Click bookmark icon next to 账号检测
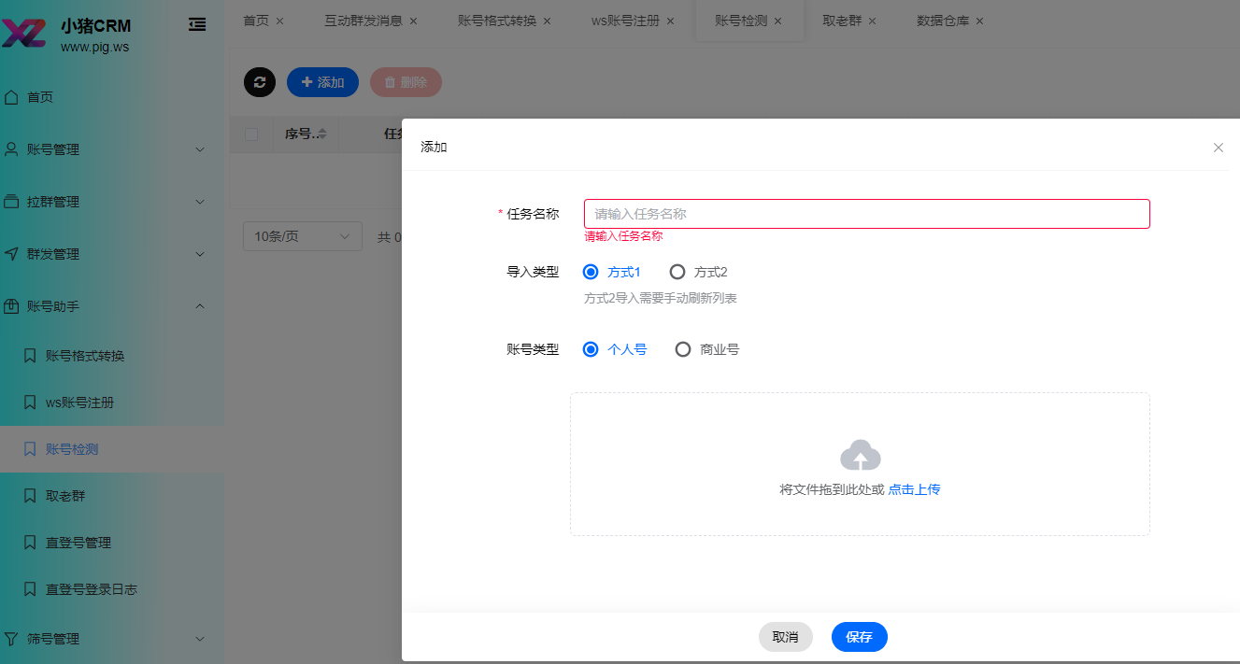The height and width of the screenshot is (664, 1240). (x=30, y=449)
